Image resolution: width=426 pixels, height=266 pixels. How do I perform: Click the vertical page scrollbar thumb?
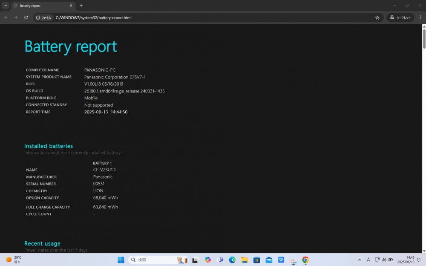pyautogui.click(x=424, y=39)
